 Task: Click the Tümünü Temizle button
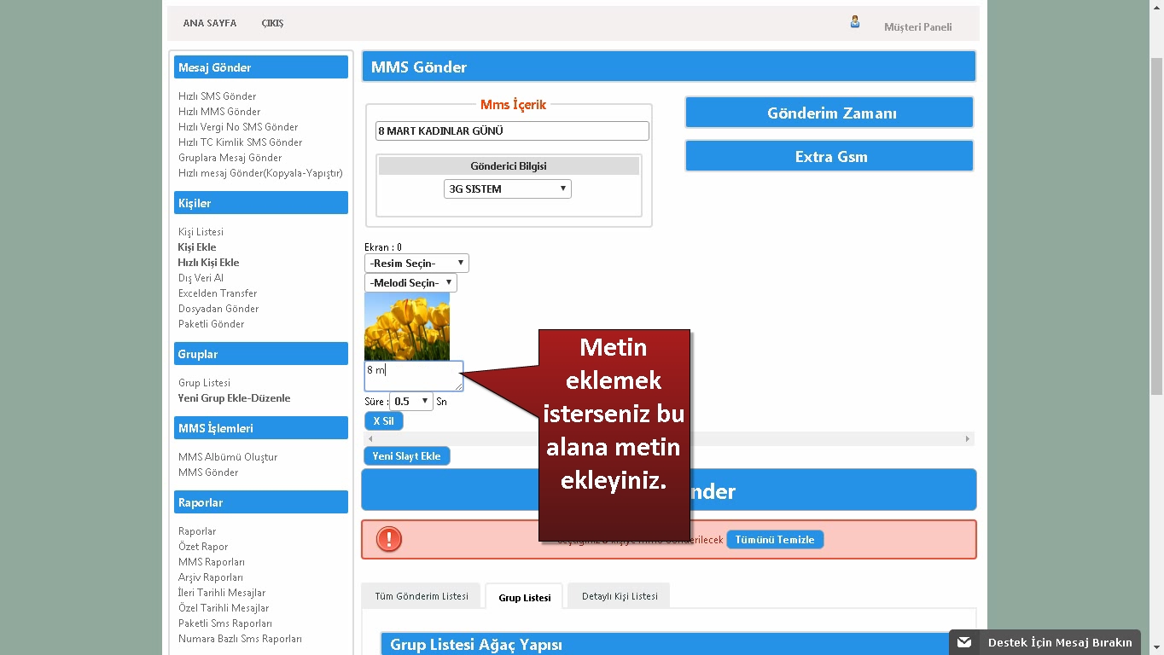coord(775,540)
